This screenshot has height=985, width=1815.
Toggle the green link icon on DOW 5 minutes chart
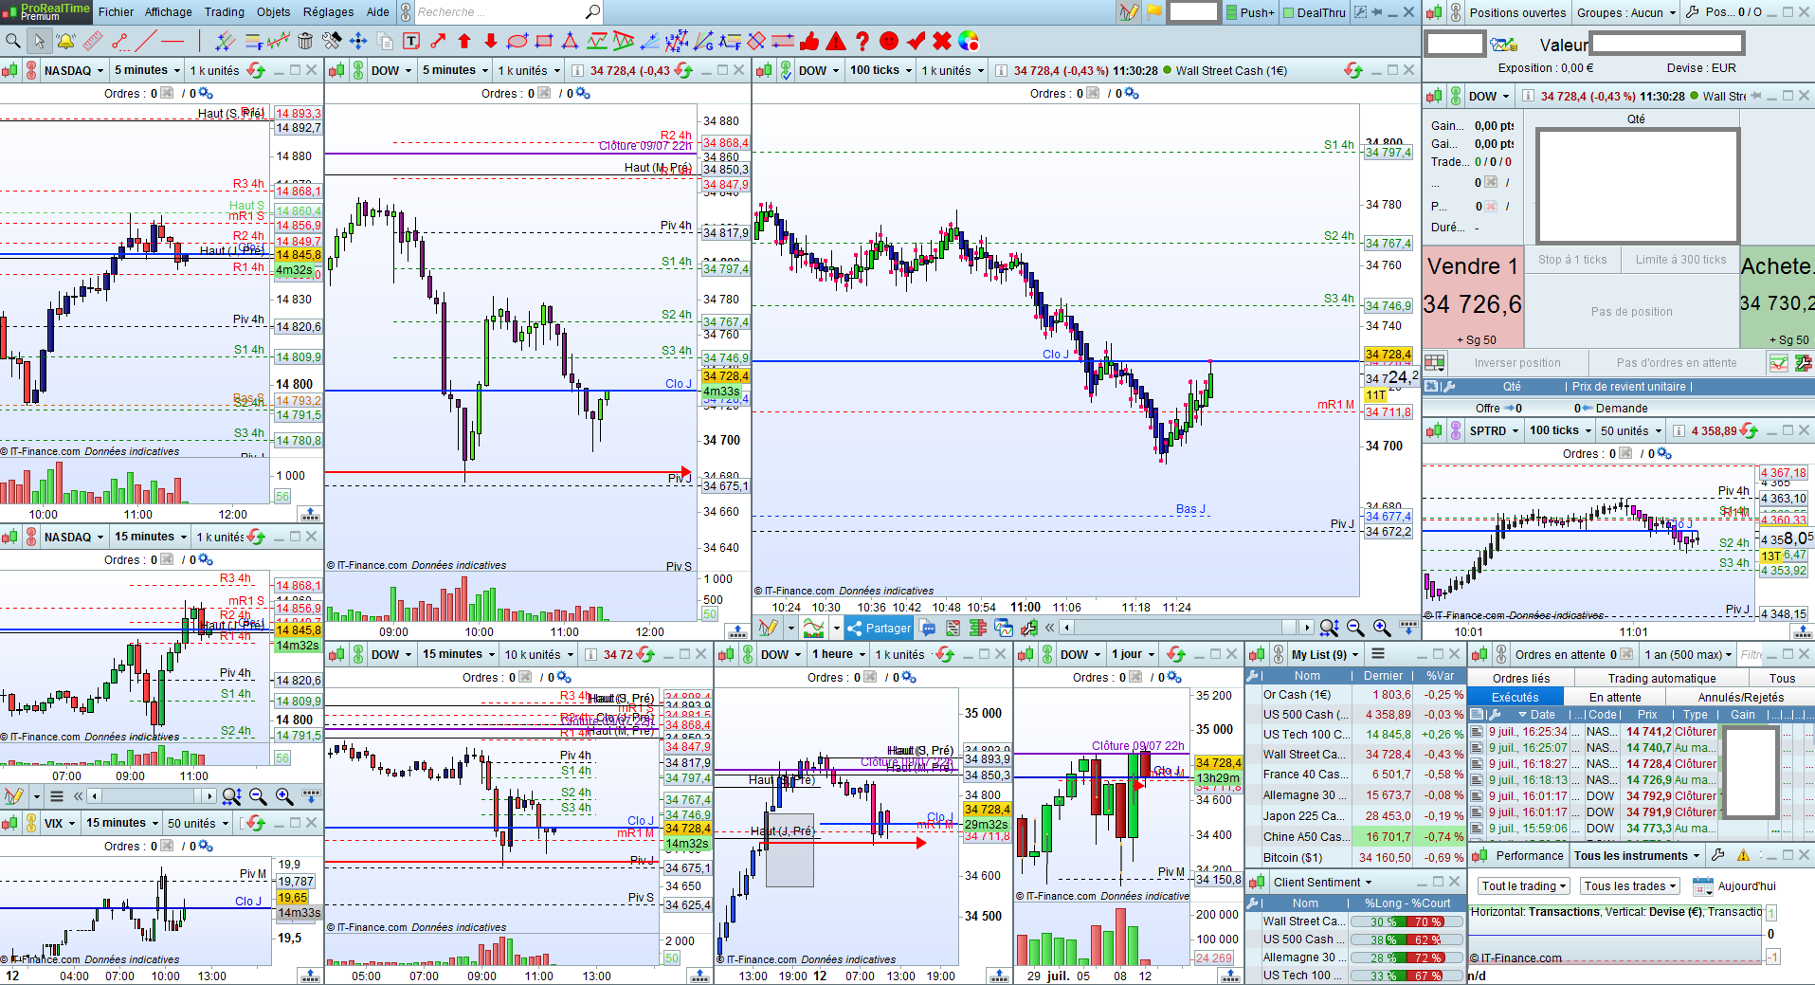[358, 70]
